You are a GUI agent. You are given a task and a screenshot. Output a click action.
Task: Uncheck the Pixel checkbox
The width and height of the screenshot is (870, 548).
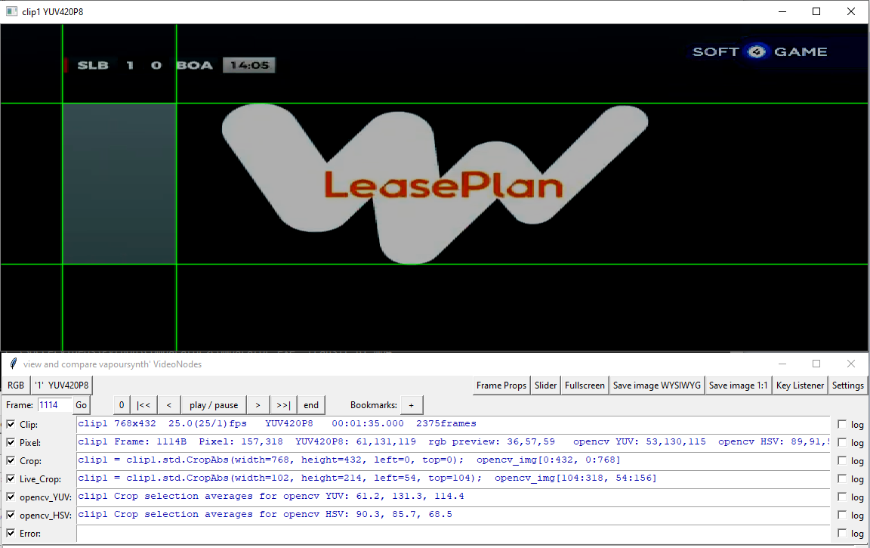coord(11,442)
